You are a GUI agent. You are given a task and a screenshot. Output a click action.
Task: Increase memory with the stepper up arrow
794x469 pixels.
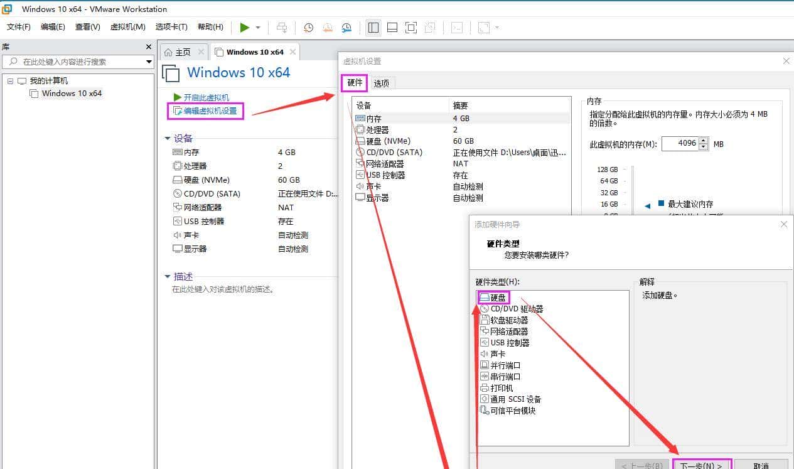(704, 141)
